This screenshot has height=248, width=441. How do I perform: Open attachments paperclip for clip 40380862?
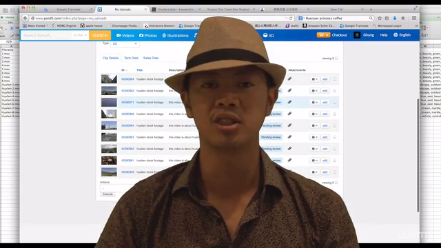point(289,149)
